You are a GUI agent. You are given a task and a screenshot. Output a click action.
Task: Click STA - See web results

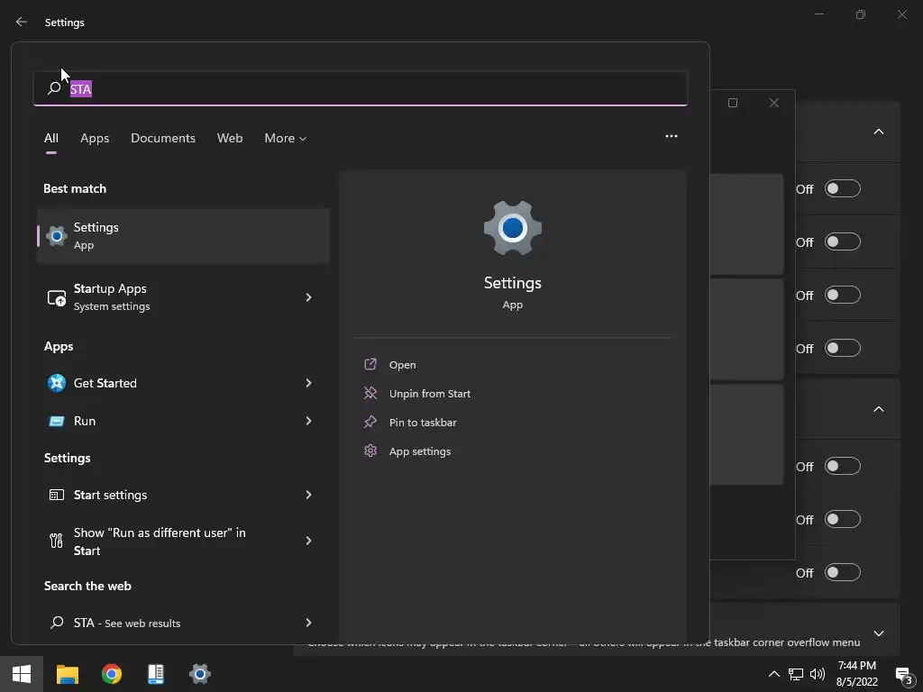183,623
